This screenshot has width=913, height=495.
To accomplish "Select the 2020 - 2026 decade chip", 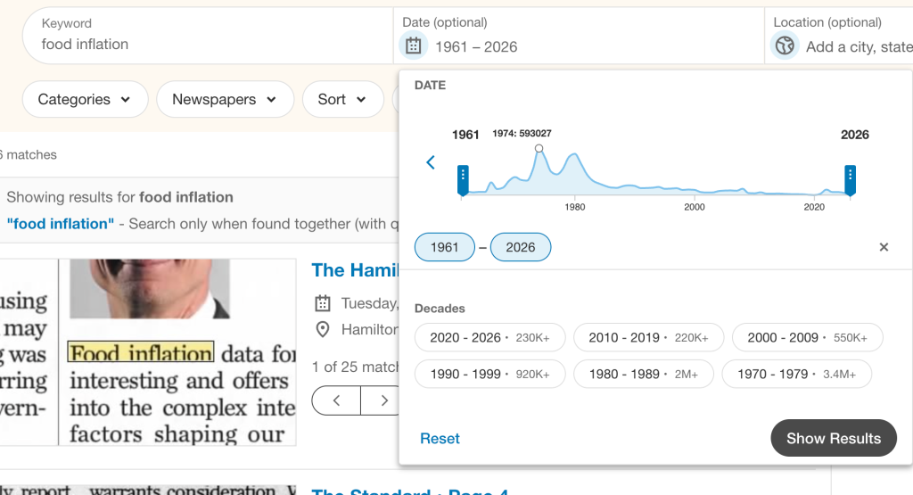I will point(489,338).
